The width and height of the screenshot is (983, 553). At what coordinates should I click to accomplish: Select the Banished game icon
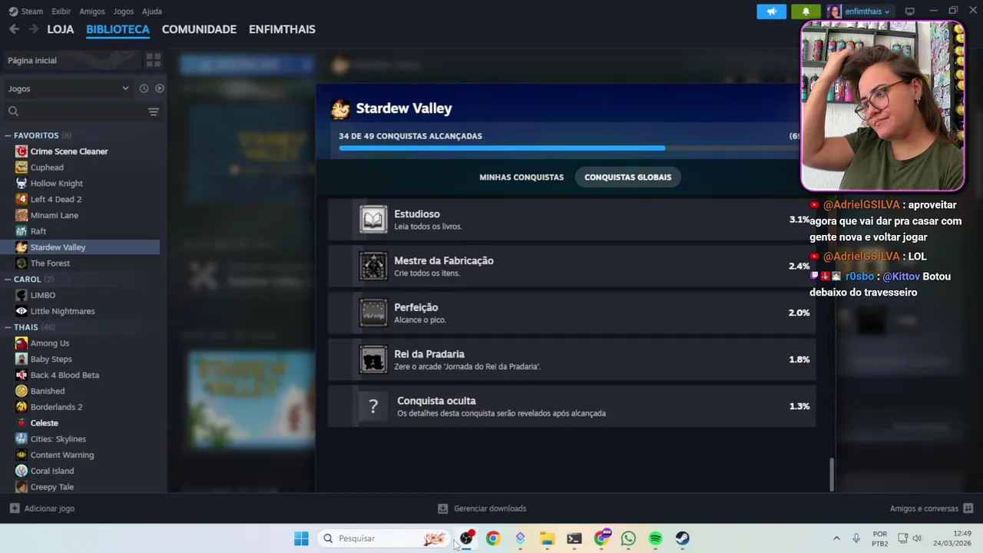[22, 391]
